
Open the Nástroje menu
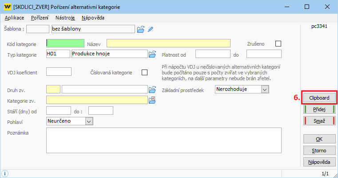point(65,18)
